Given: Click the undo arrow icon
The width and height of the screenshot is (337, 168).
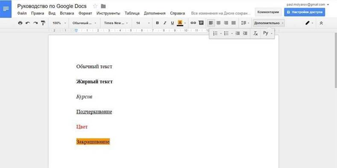Looking at the screenshot, I should [x=28, y=23].
